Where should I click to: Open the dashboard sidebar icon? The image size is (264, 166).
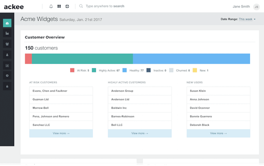7,23
